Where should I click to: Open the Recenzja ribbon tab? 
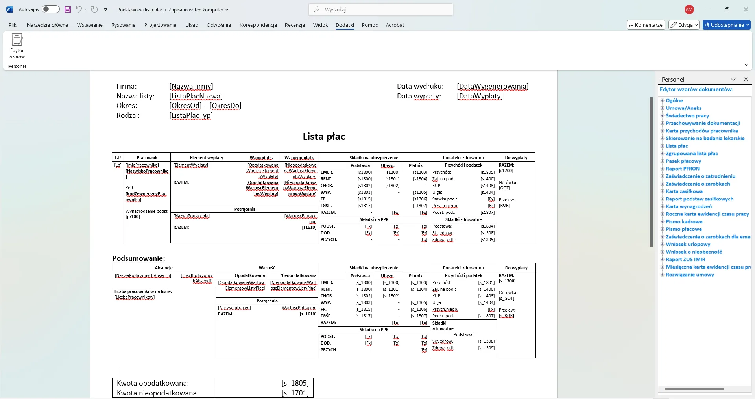coord(295,25)
